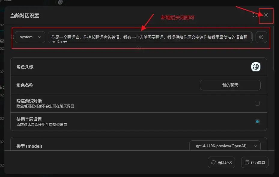
Task: Toggle the 使用全局设置 checkbox
Action: click(257, 122)
